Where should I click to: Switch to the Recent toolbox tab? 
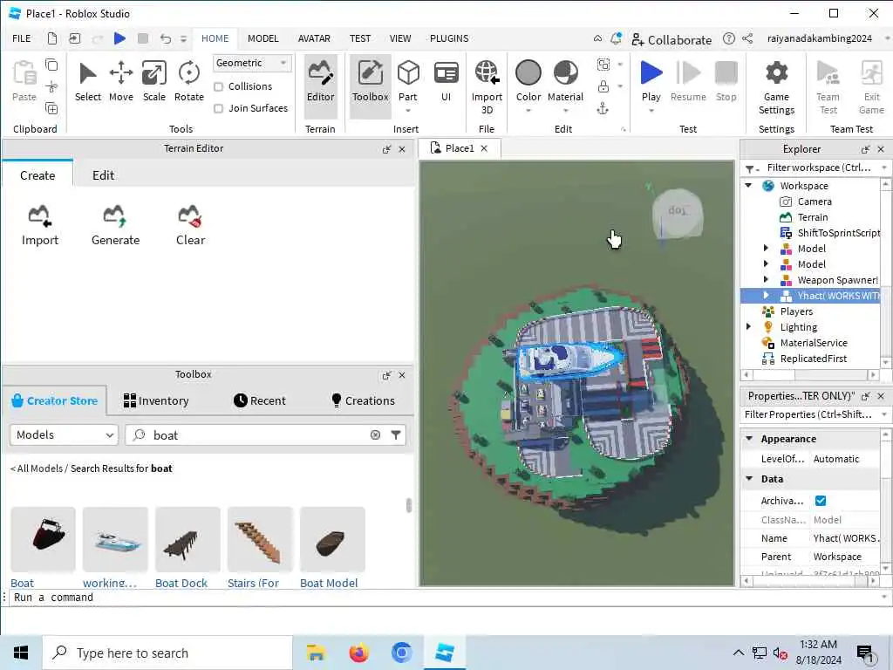pos(260,400)
